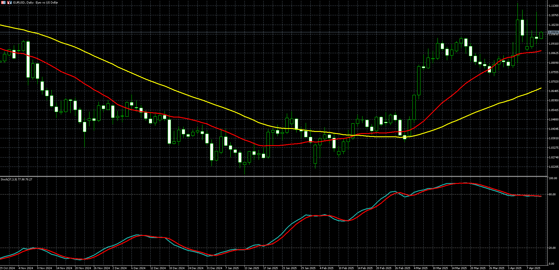Click the rightmost candlestick on the chart
The image size is (559, 270).
pos(541,35)
